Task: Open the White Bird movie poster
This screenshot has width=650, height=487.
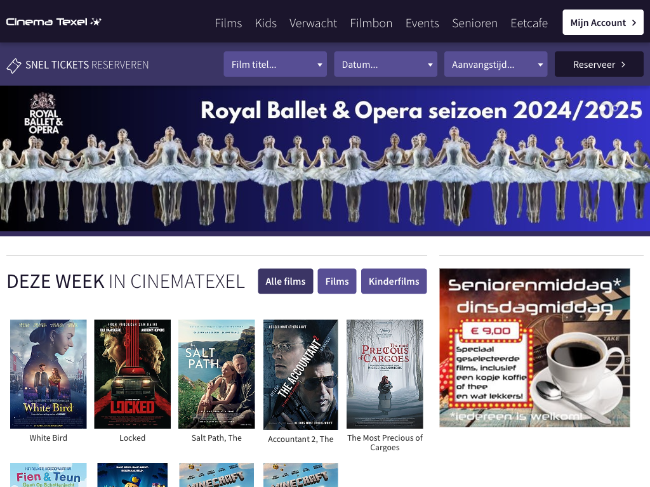Action: tap(48, 373)
